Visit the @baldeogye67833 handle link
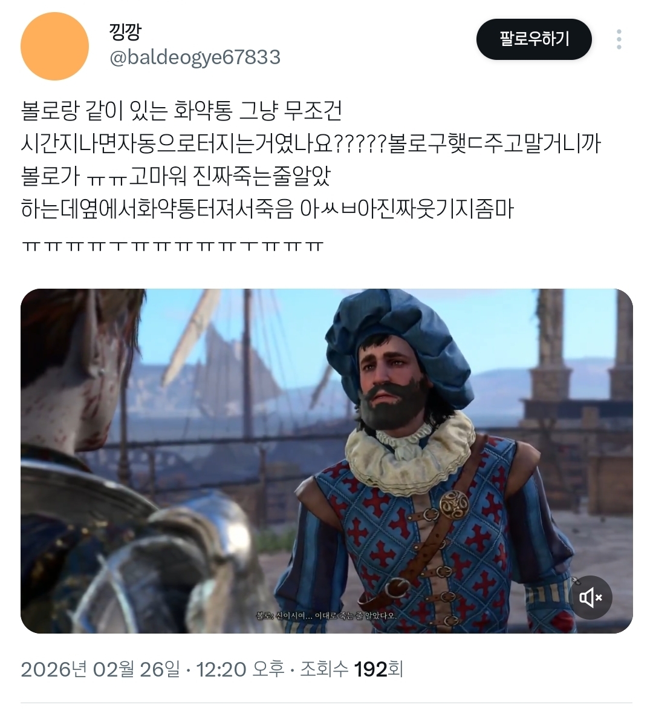Screen dimensions: 653x728 click(195, 57)
